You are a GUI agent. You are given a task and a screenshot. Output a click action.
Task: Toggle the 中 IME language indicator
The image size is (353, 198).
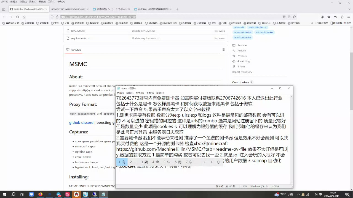pos(320,194)
